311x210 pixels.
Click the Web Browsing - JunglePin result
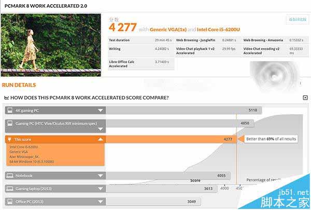[x=208, y=40]
